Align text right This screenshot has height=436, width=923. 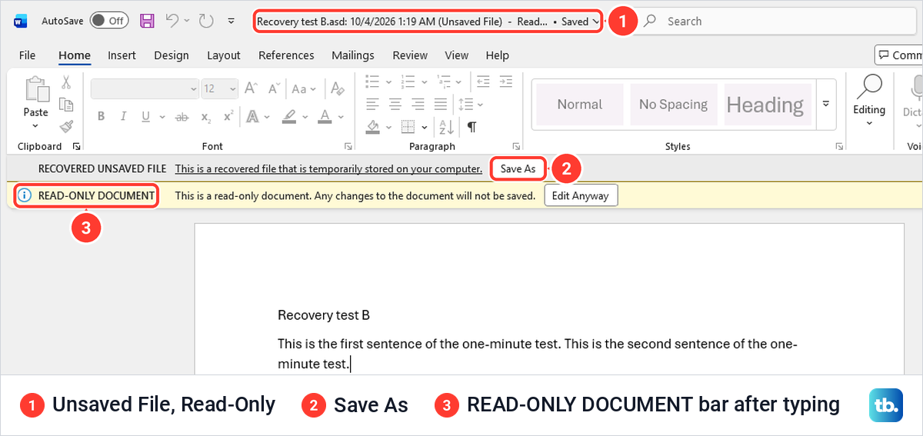[x=418, y=103]
